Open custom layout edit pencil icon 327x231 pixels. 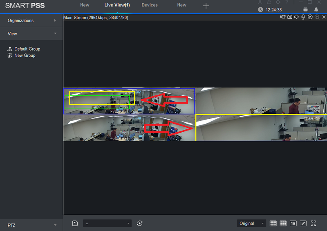pos(303,223)
